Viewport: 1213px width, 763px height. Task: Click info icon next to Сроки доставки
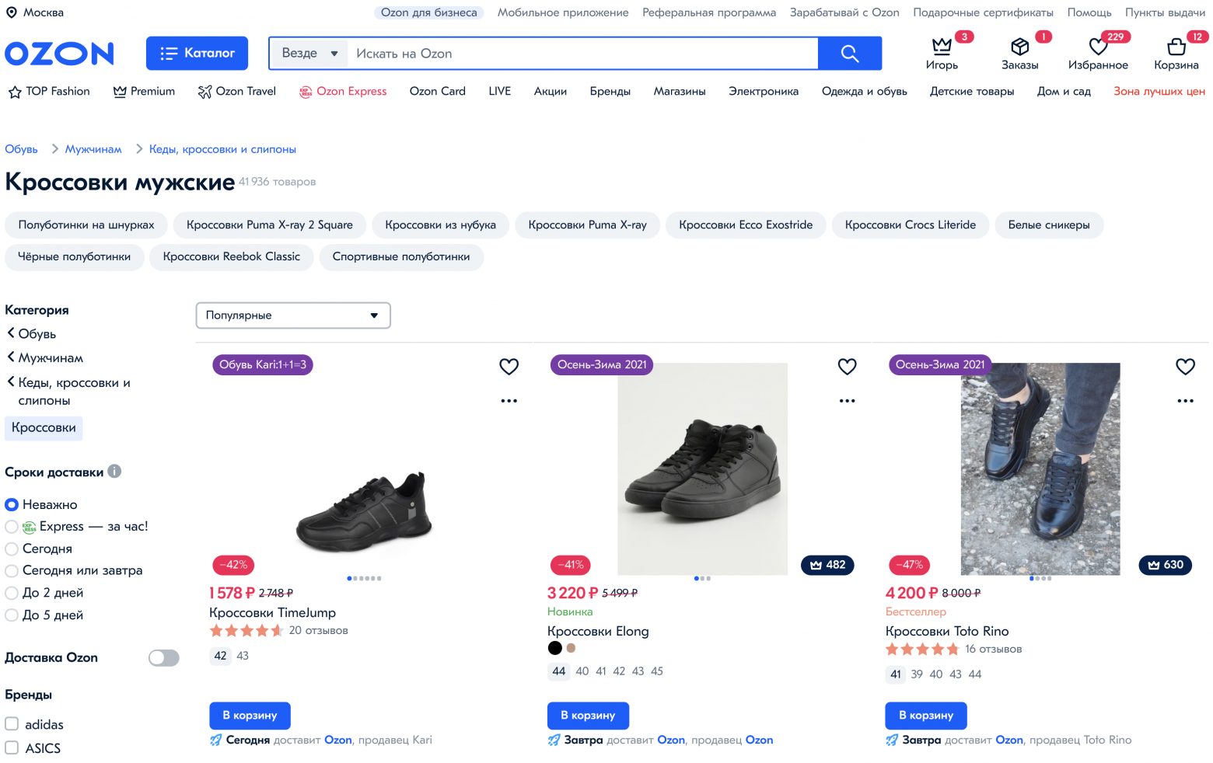114,472
